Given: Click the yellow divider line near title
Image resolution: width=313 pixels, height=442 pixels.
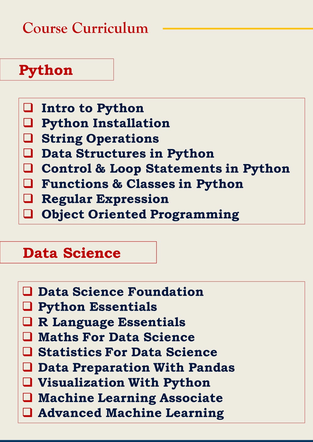Looking at the screenshot, I should click(x=238, y=29).
